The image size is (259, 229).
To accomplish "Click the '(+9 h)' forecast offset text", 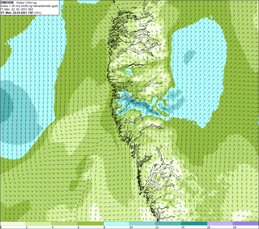I will coord(38,13).
